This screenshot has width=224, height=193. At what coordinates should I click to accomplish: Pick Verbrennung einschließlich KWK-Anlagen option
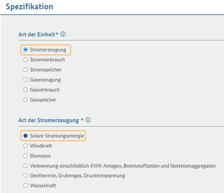[25, 166]
